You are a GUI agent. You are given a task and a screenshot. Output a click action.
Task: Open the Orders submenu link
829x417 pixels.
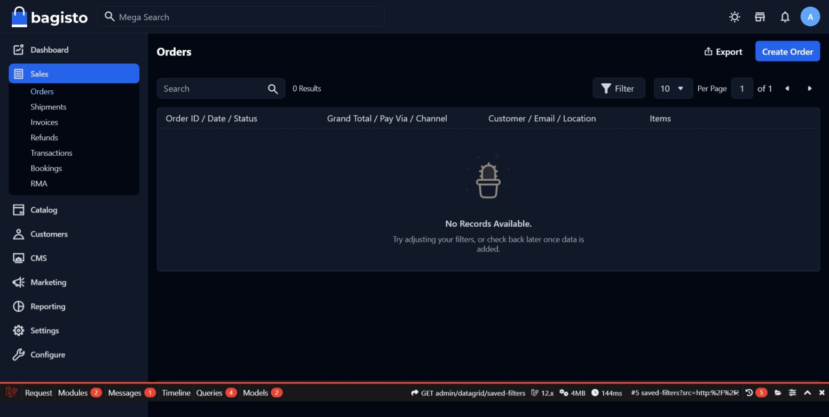(42, 91)
